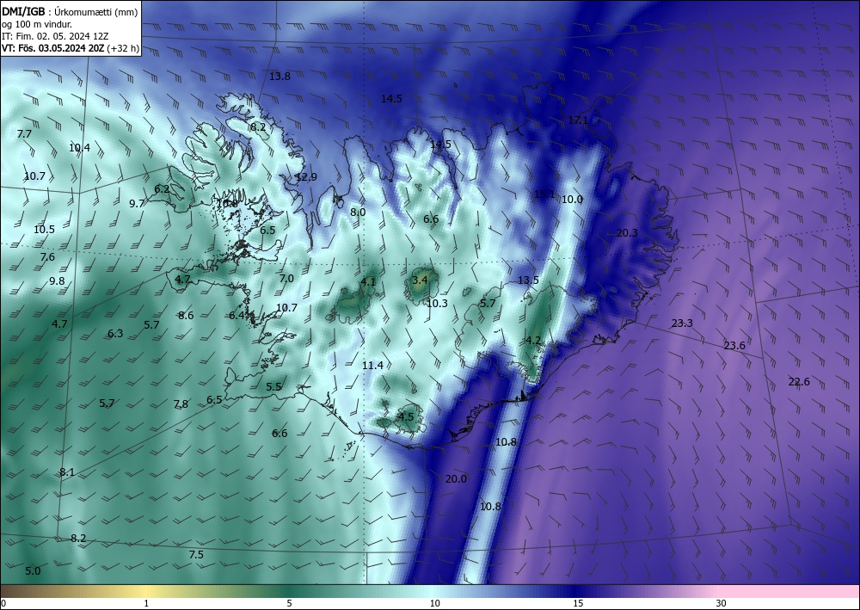Click the 7.8 value label on the map
Image resolution: width=860 pixels, height=610 pixels.
pyautogui.click(x=181, y=404)
